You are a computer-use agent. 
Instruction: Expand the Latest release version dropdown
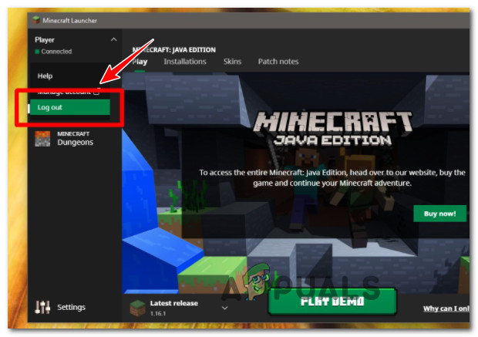[x=224, y=308]
